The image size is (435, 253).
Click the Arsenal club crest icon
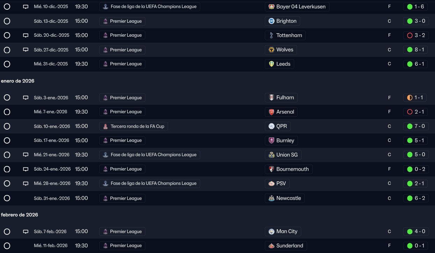(x=271, y=112)
